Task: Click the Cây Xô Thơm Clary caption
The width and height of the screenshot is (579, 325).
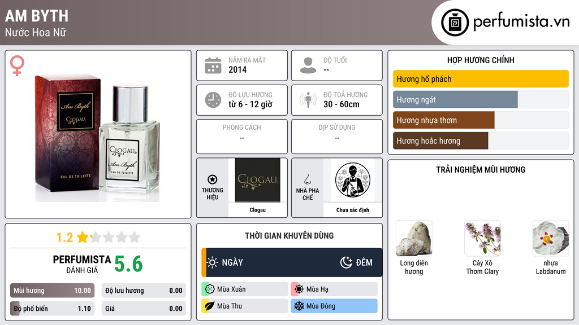Action: [x=482, y=267]
